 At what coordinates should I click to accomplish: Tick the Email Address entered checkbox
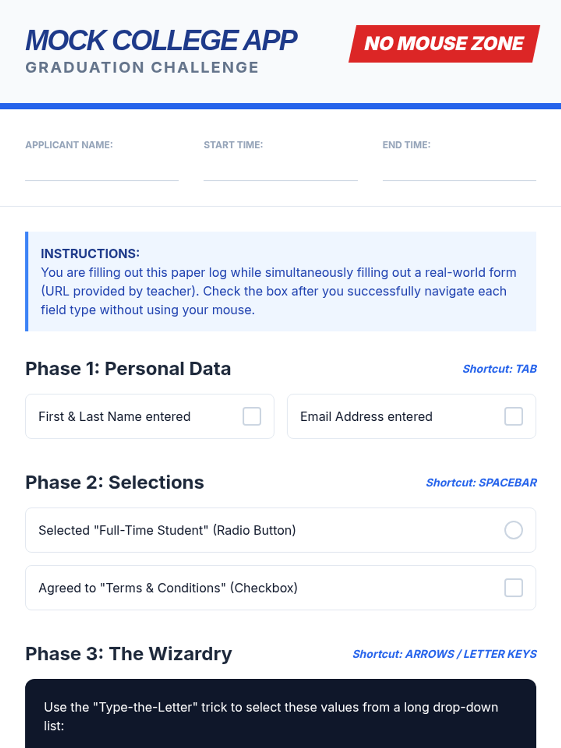point(513,416)
